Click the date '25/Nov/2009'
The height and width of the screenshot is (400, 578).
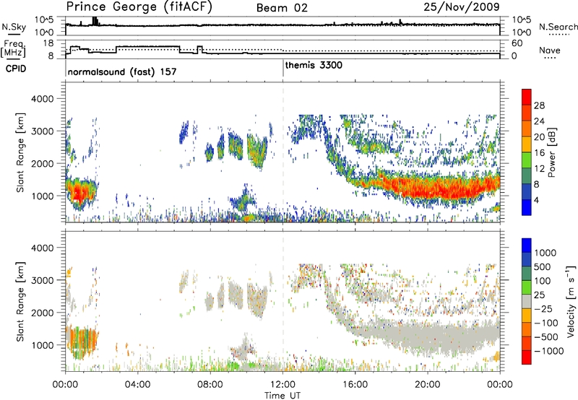pyautogui.click(x=462, y=6)
